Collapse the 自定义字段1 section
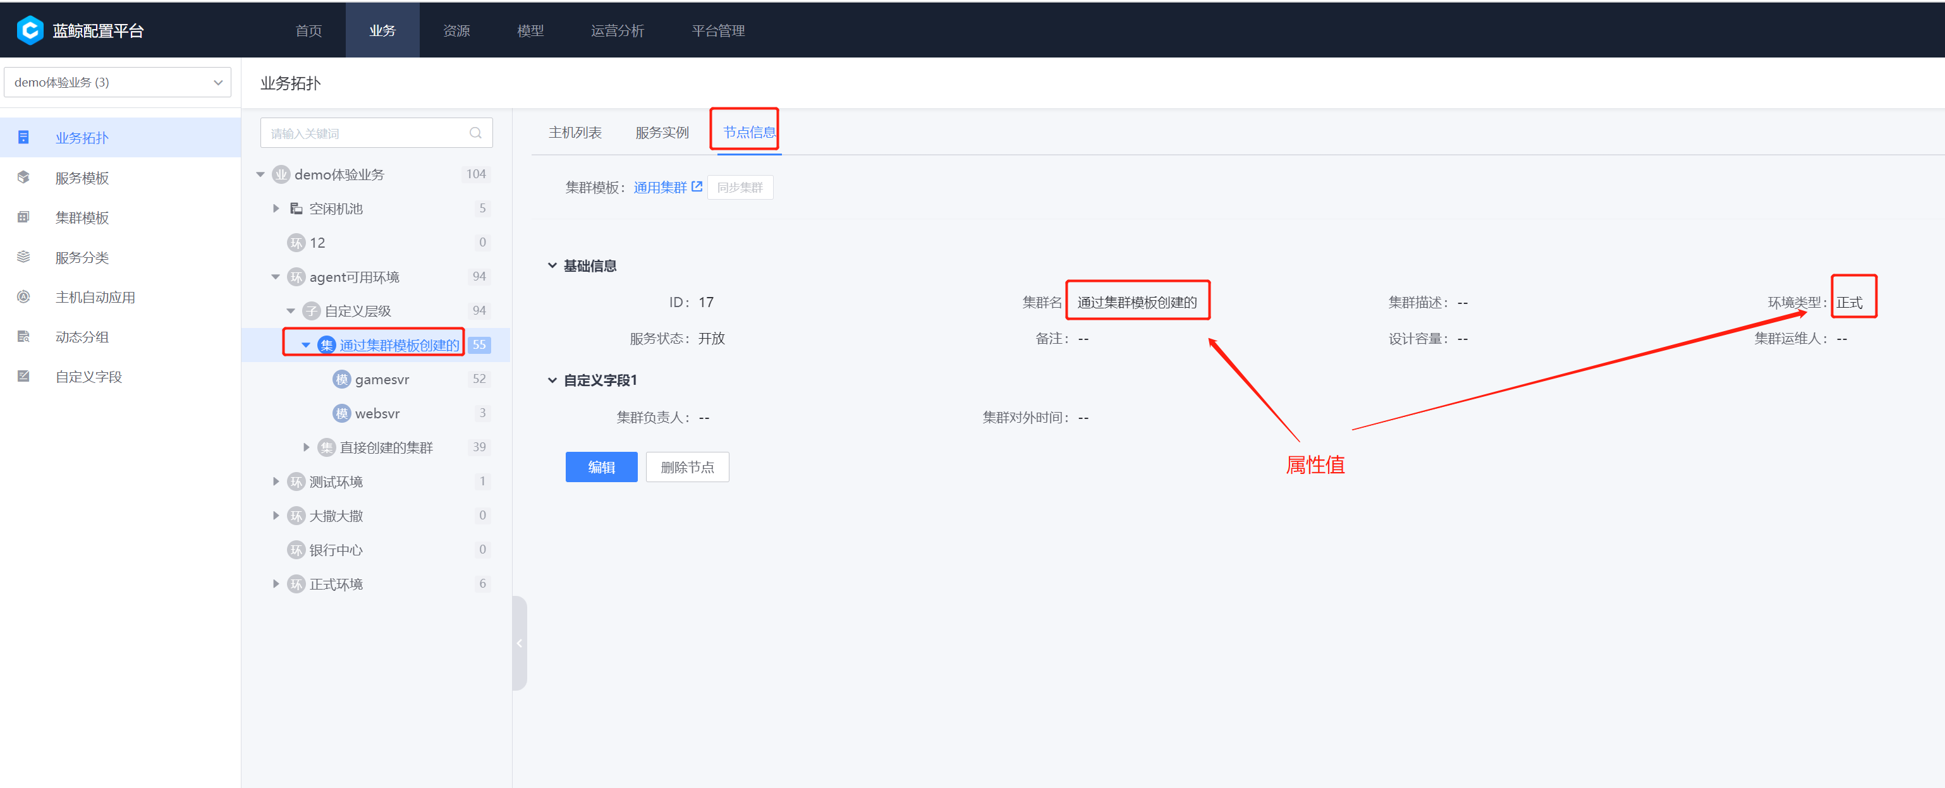Viewport: 1945px width, 788px height. point(552,380)
